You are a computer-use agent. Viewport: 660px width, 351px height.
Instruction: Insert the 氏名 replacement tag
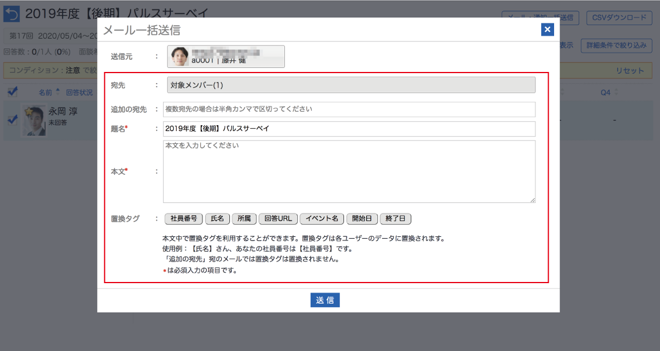click(x=217, y=219)
